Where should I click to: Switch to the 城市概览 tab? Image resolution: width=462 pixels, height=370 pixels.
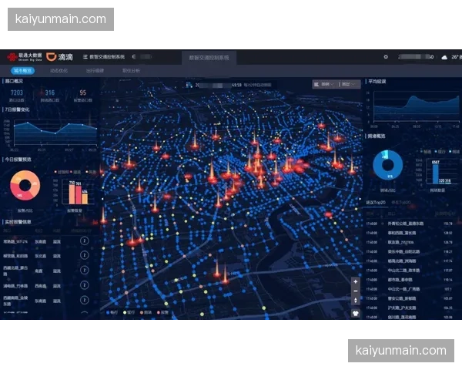click(x=20, y=71)
